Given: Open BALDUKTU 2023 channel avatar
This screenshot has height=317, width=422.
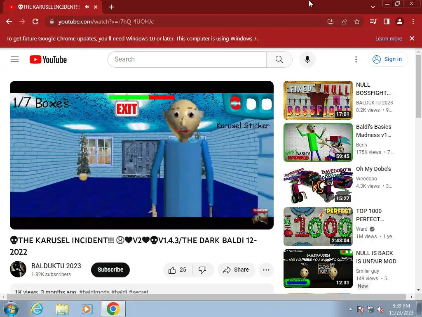Looking at the screenshot, I should 18,269.
